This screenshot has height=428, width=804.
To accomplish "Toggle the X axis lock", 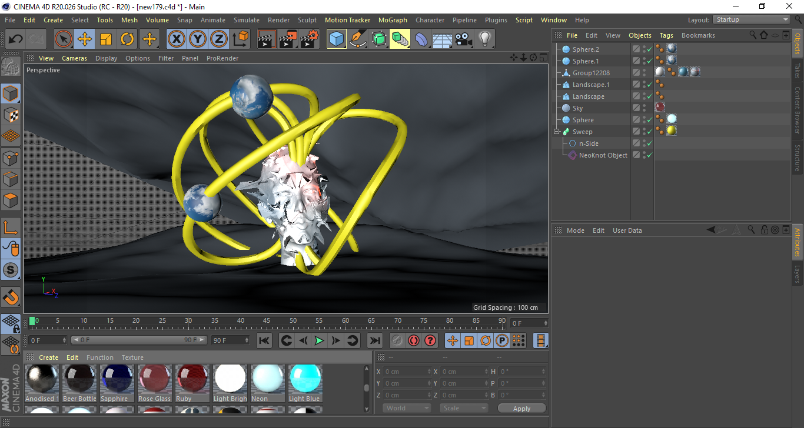I will point(176,39).
